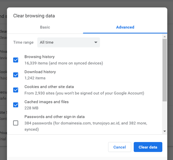This screenshot has height=160, width=173.
Task: Click the Download history label
Action: (40, 72)
